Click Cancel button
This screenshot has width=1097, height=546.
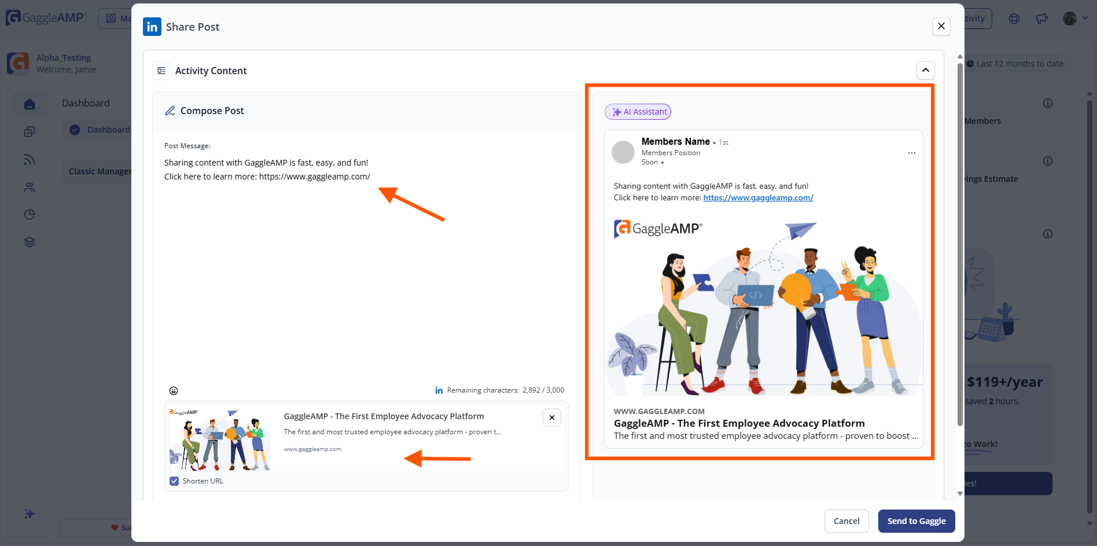tap(846, 521)
